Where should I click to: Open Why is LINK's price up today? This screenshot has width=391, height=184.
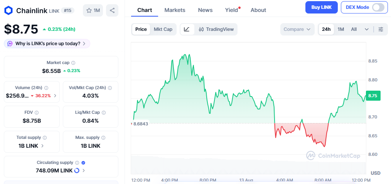[47, 44]
